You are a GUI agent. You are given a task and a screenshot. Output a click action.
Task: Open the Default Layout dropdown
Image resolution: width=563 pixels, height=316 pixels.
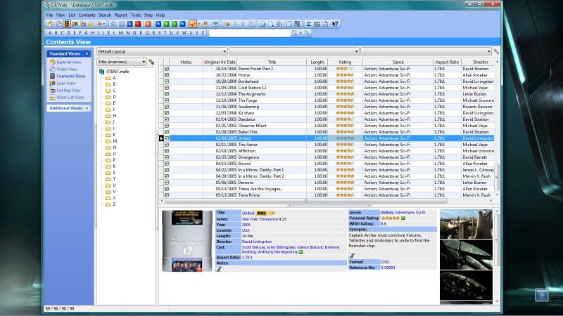(x=162, y=51)
